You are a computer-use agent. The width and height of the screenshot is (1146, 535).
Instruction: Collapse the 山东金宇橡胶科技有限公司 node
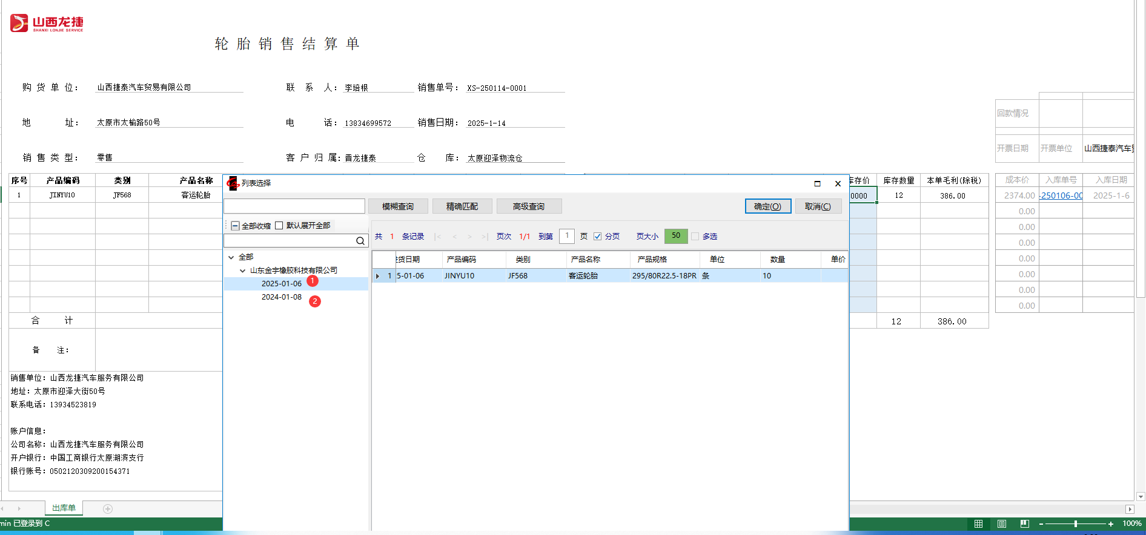tap(242, 271)
